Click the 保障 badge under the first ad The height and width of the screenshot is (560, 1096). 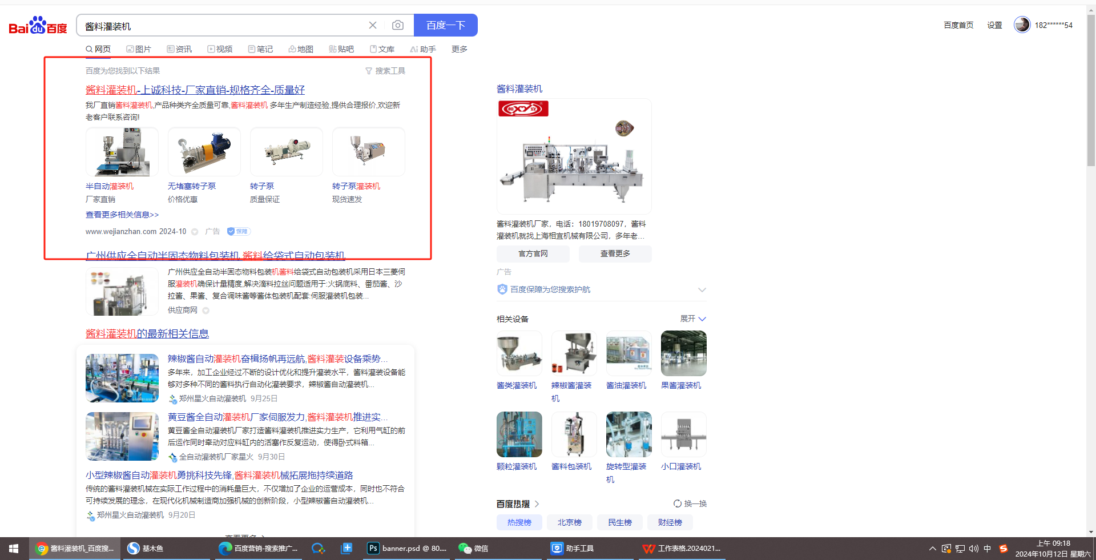click(x=239, y=231)
